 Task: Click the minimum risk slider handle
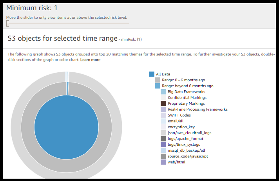coord(7,23)
